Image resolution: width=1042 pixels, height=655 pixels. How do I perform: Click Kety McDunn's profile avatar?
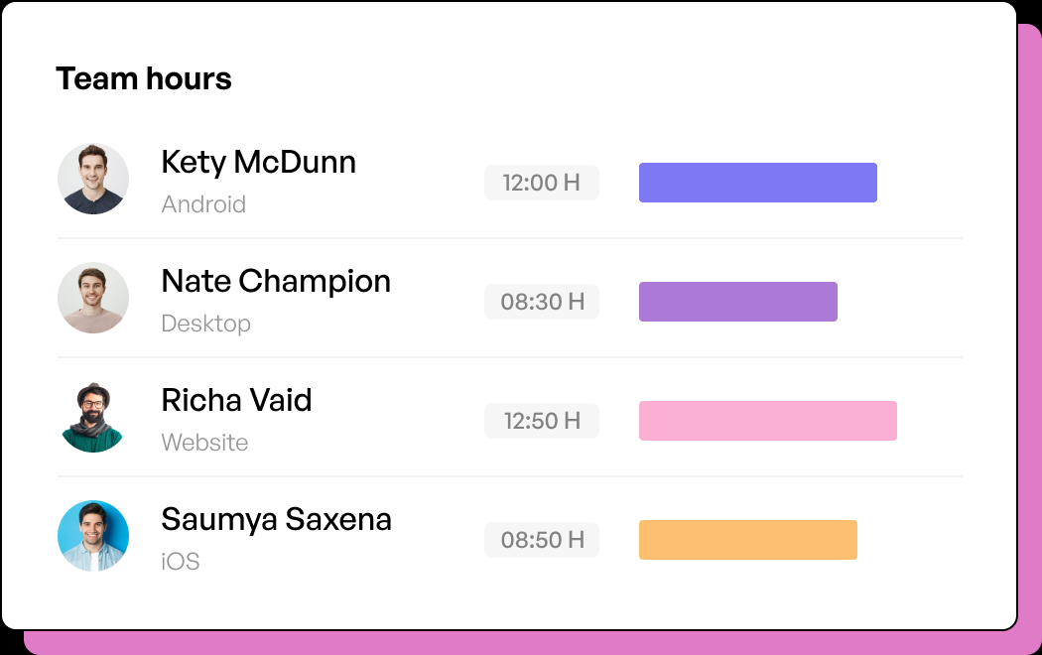93,179
